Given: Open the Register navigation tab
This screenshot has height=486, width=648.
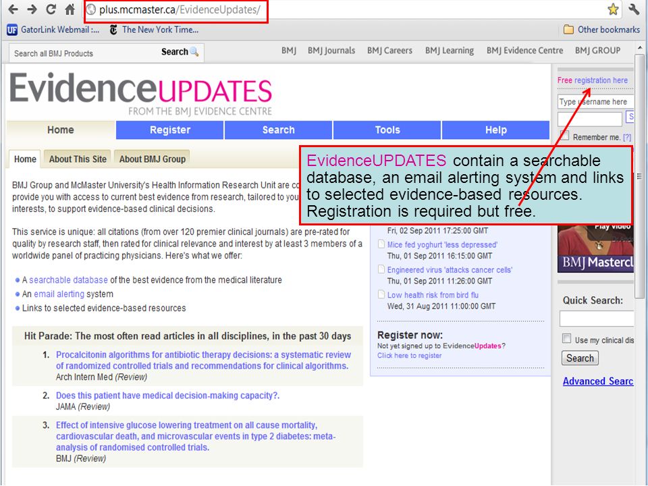Looking at the screenshot, I should [170, 130].
